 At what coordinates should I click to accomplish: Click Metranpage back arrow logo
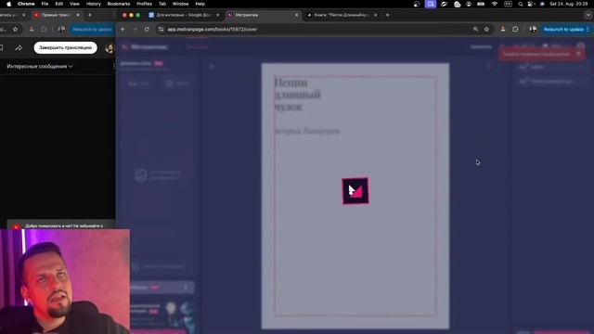pyautogui.click(x=125, y=47)
